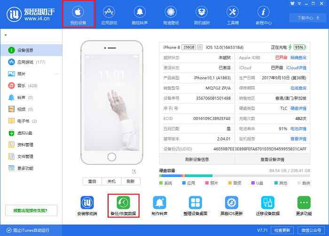Open the 制作铃声 ringtone maker icon
The height and width of the screenshot is (236, 329).
(159, 202)
